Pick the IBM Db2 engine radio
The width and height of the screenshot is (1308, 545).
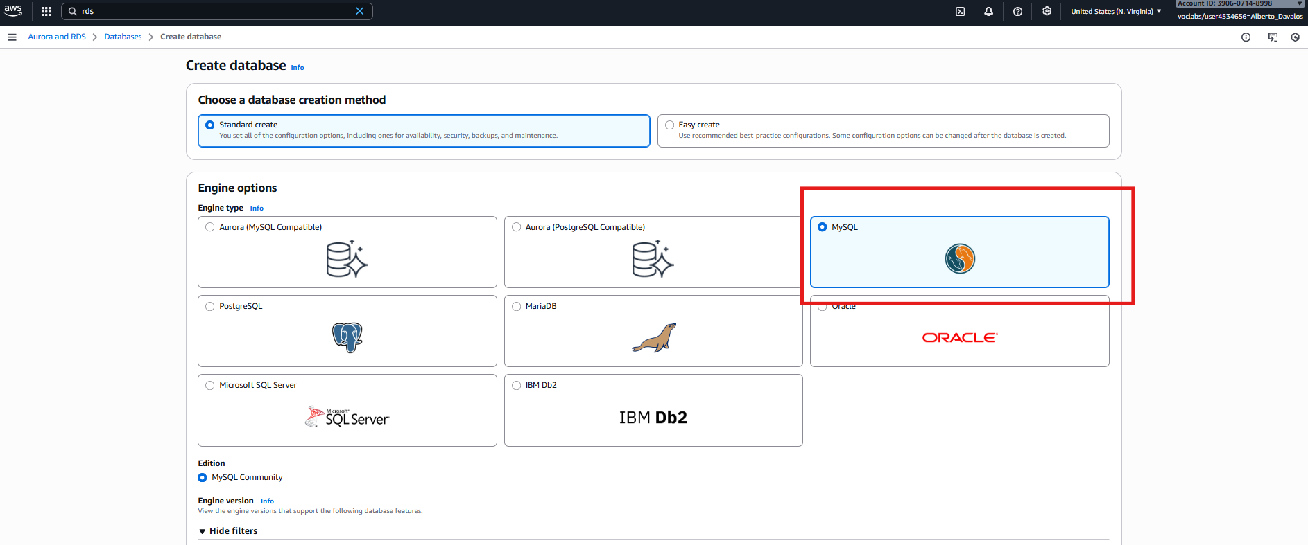[516, 386]
